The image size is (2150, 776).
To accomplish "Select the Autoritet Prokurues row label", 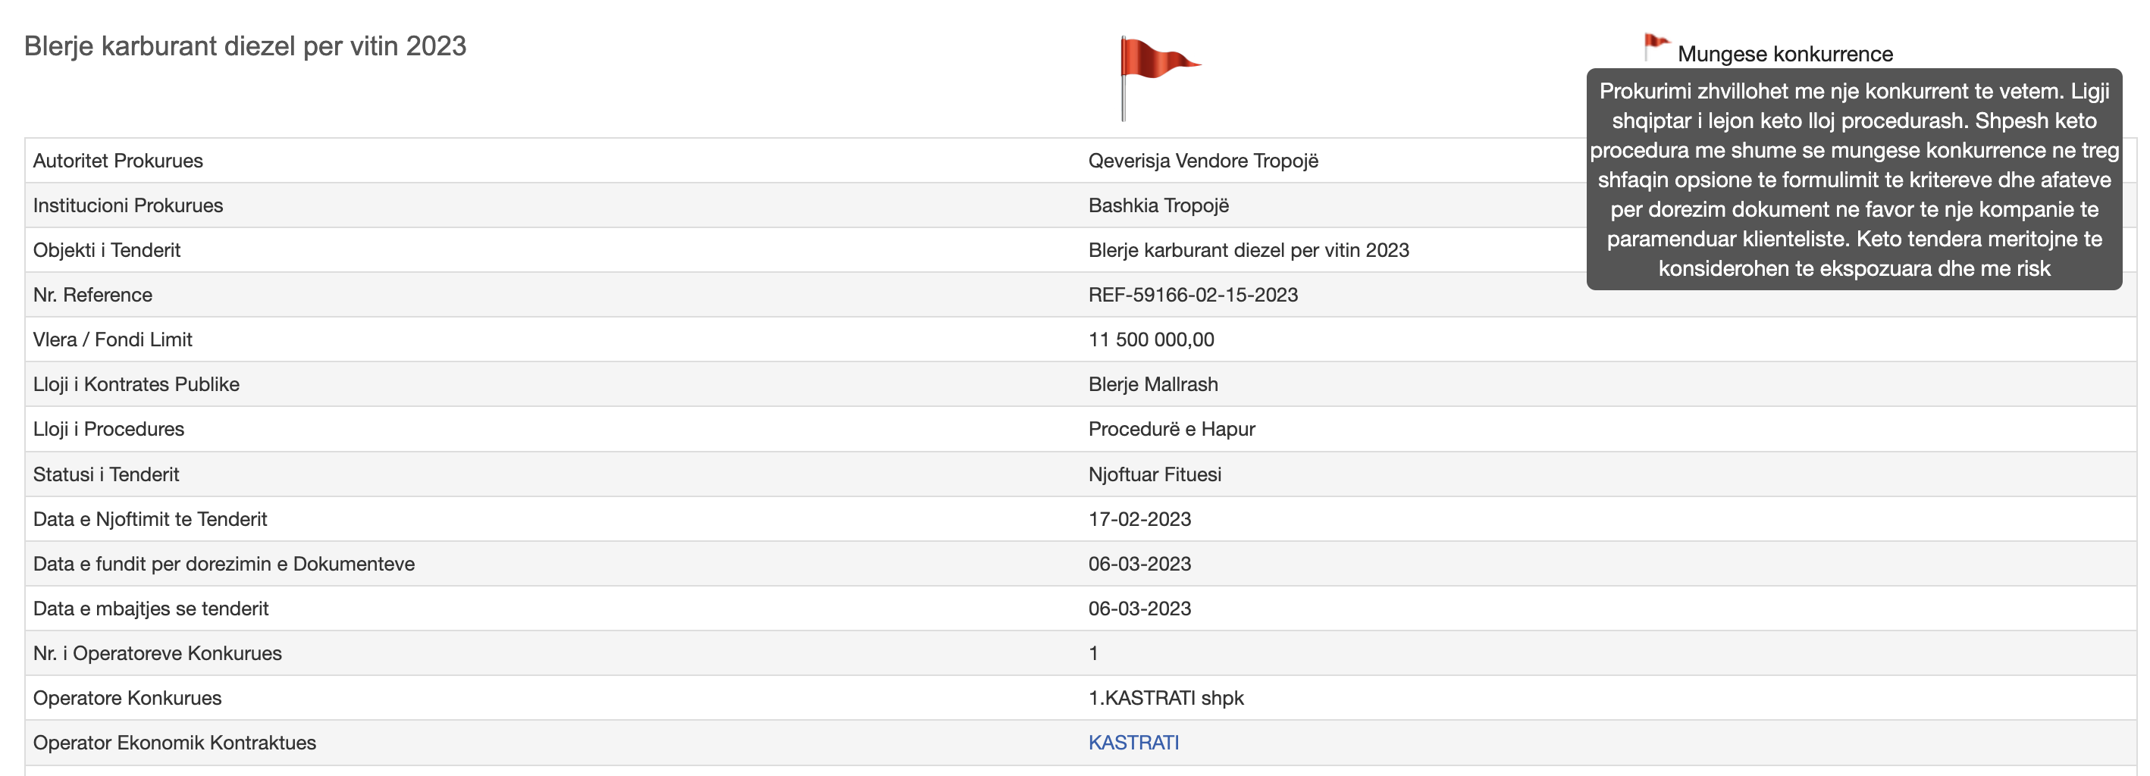I will (118, 160).
